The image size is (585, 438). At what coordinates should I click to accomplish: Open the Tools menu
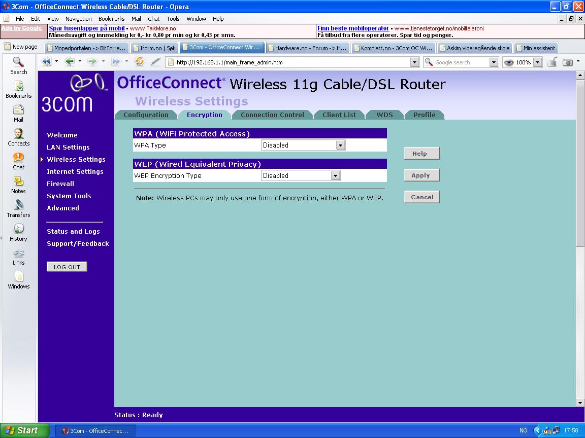(x=173, y=19)
